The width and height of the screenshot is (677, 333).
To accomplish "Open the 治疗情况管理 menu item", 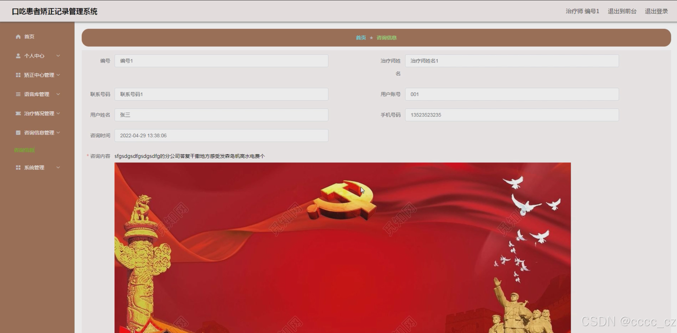I will point(39,113).
